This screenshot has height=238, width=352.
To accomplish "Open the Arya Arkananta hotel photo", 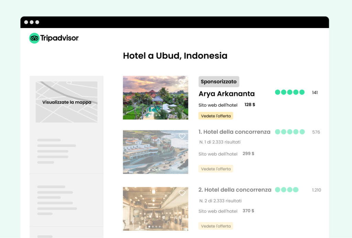I will point(156,98).
